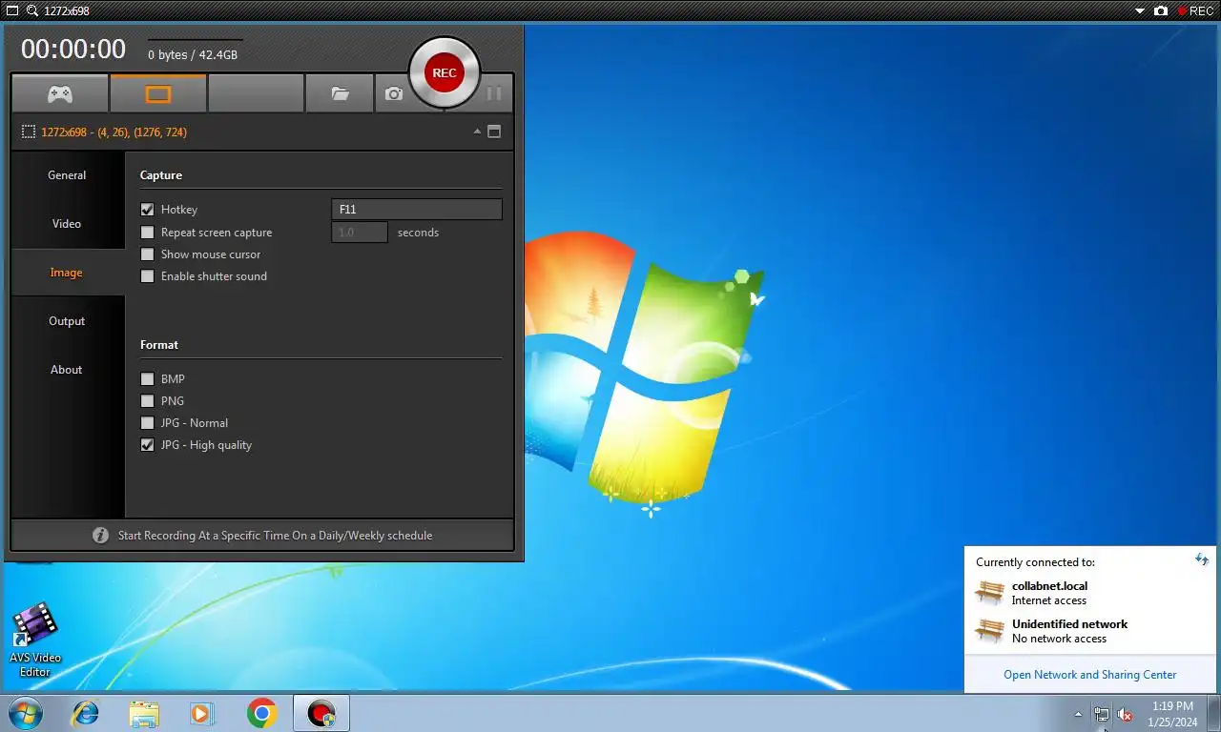Click the dotted rectangle area selection icon
This screenshot has height=732, width=1221.
(29, 132)
